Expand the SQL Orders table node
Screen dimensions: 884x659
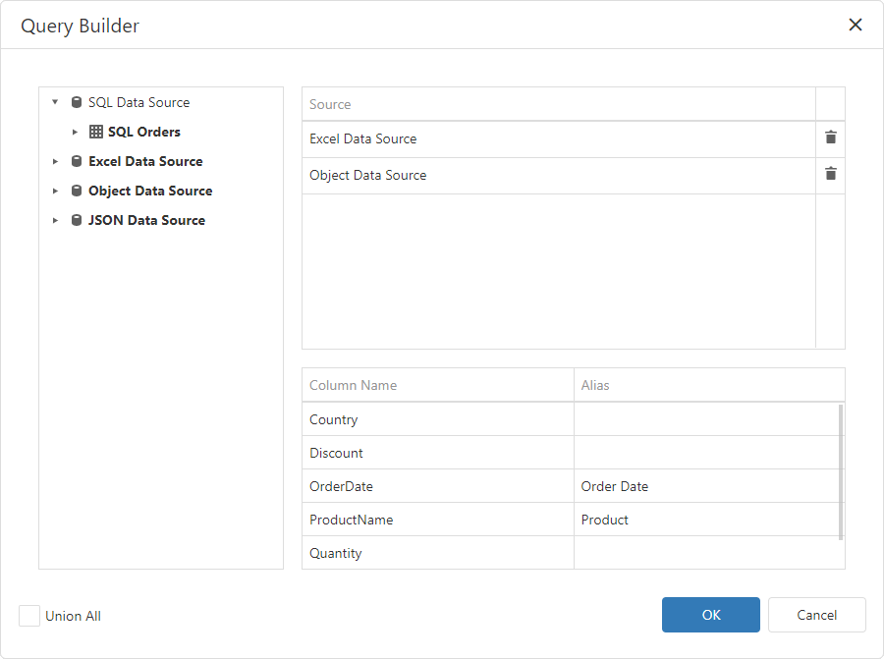pyautogui.click(x=75, y=132)
